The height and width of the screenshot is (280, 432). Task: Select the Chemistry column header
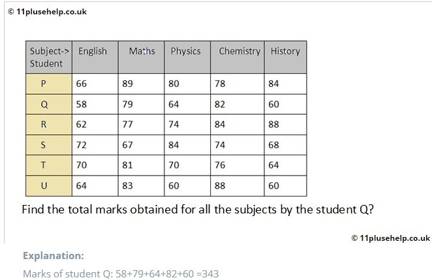238,57
